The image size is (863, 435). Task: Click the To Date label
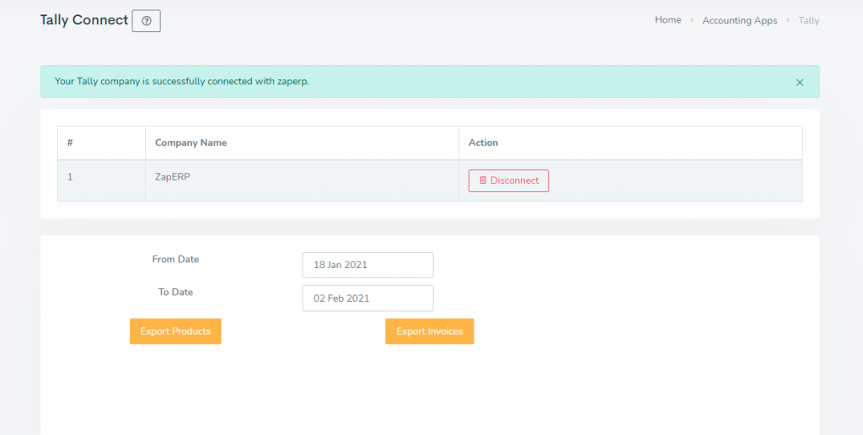[175, 292]
